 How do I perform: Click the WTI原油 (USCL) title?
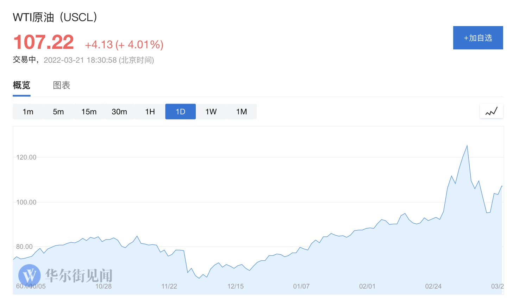point(55,17)
